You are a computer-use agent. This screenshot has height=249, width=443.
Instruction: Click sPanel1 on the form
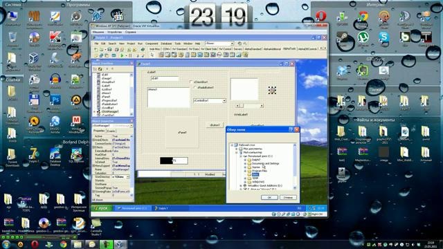[182, 132]
